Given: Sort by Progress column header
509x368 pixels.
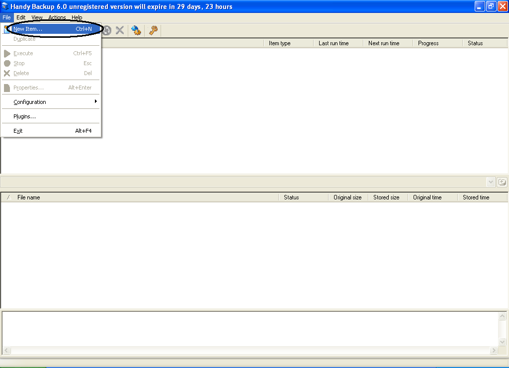Looking at the screenshot, I should point(437,43).
